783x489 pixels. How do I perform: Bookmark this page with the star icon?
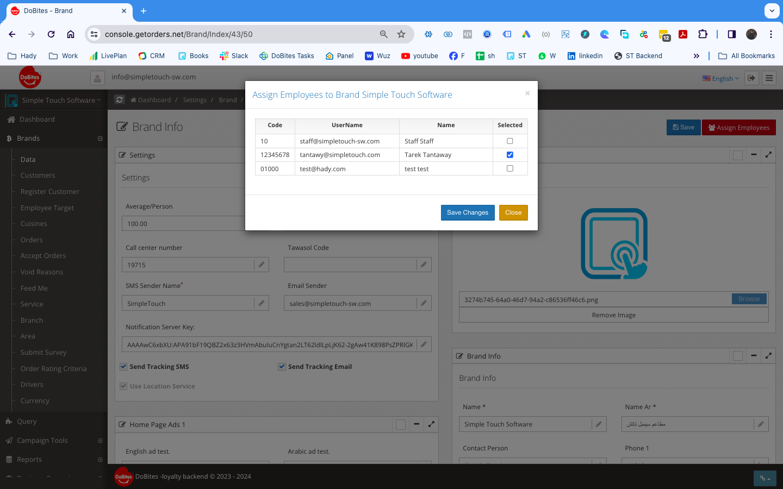[401, 34]
